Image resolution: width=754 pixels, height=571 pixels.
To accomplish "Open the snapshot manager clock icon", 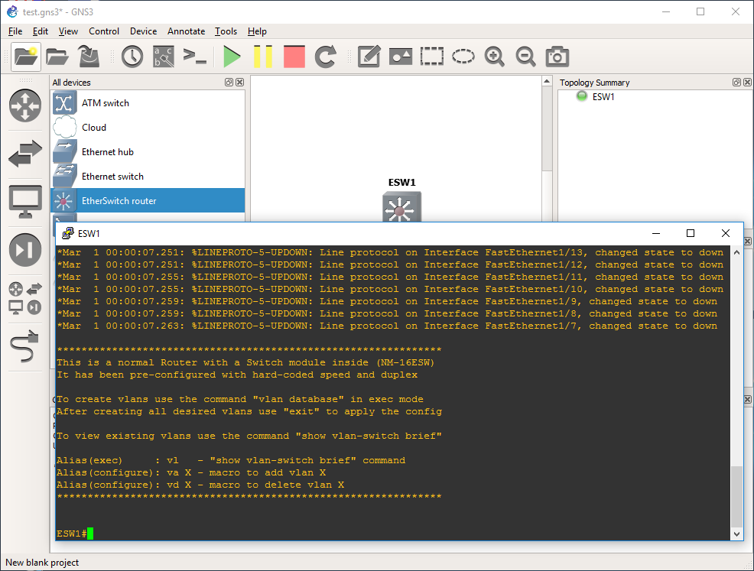I will pos(132,57).
